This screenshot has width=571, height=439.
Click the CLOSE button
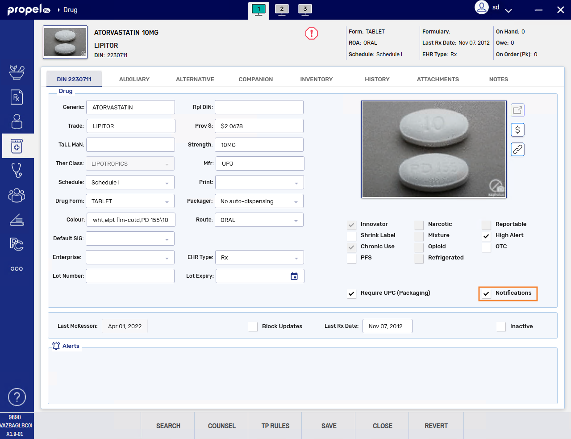click(382, 426)
